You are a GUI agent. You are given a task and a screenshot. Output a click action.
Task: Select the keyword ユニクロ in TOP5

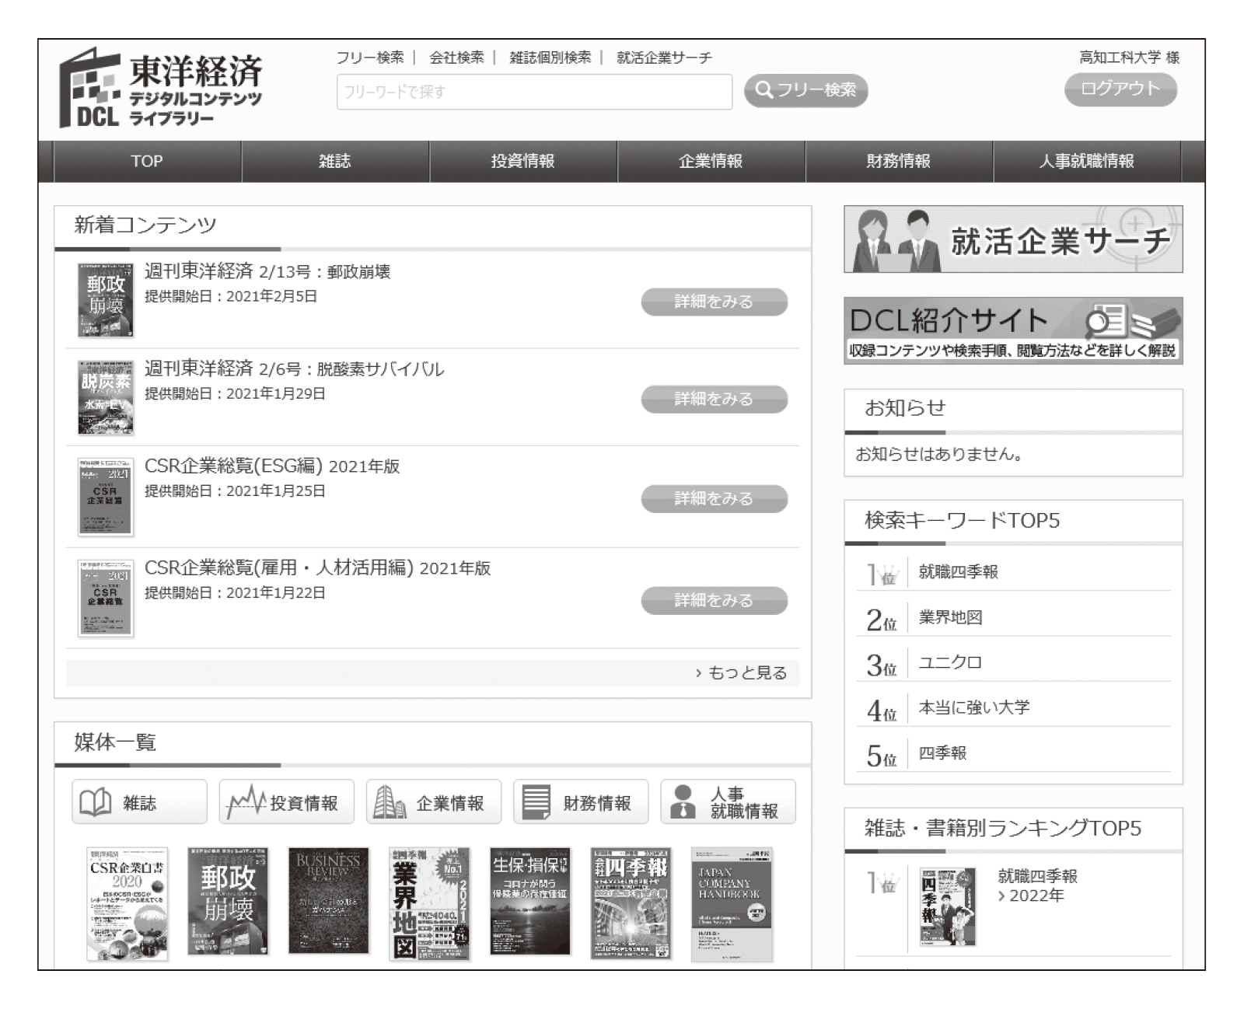pyautogui.click(x=949, y=662)
